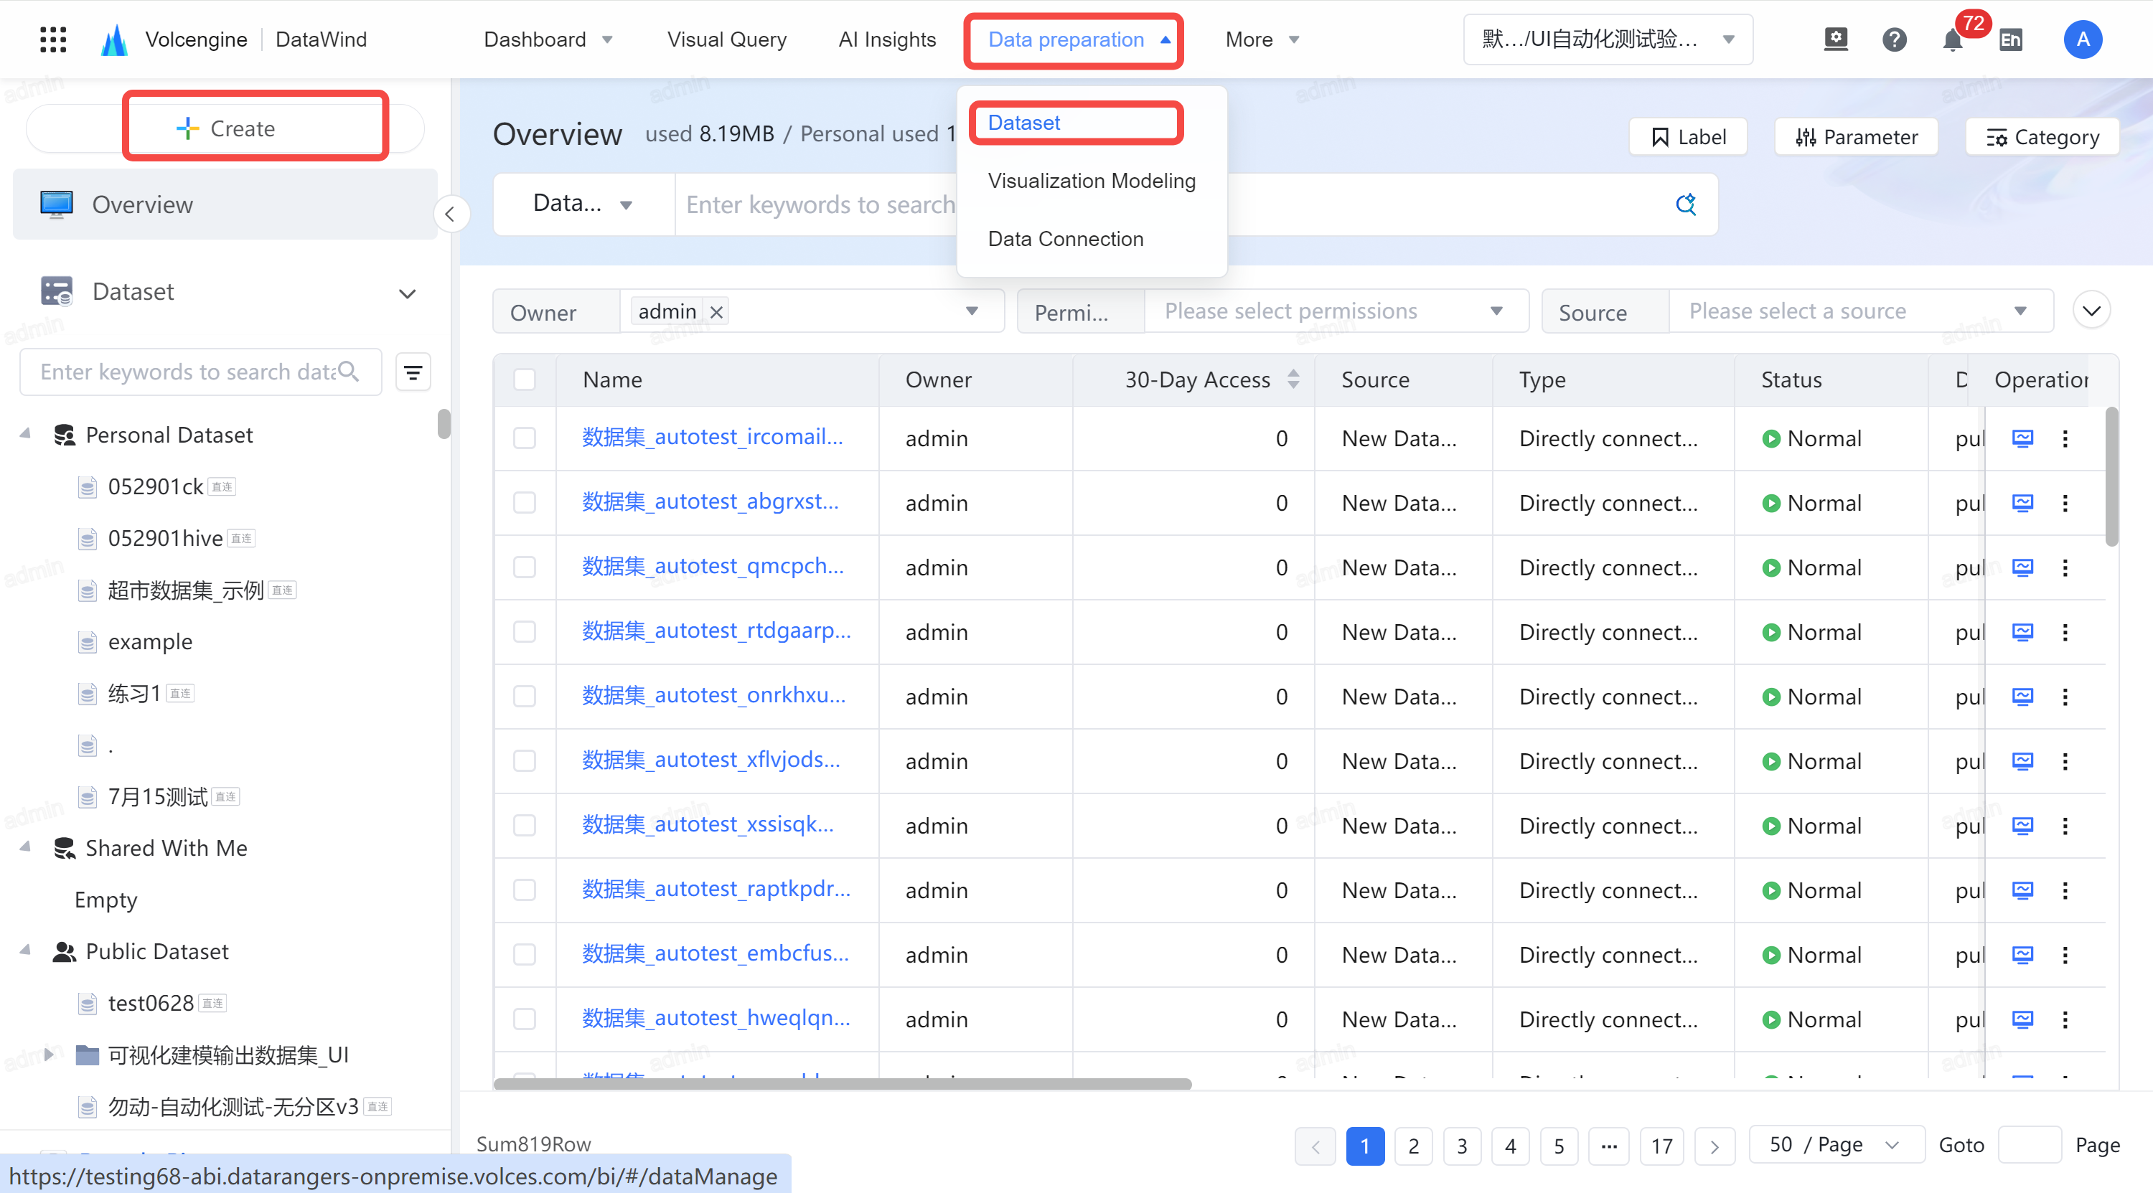Open more actions for 数据集_autotest_hweqlqn row
This screenshot has width=2153, height=1193.
(2065, 1019)
